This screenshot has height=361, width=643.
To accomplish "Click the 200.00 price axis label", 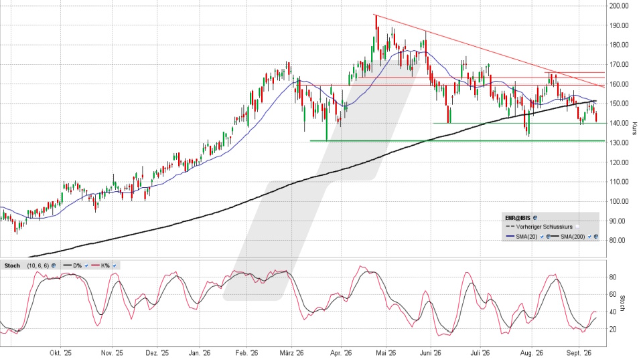I will [619, 6].
